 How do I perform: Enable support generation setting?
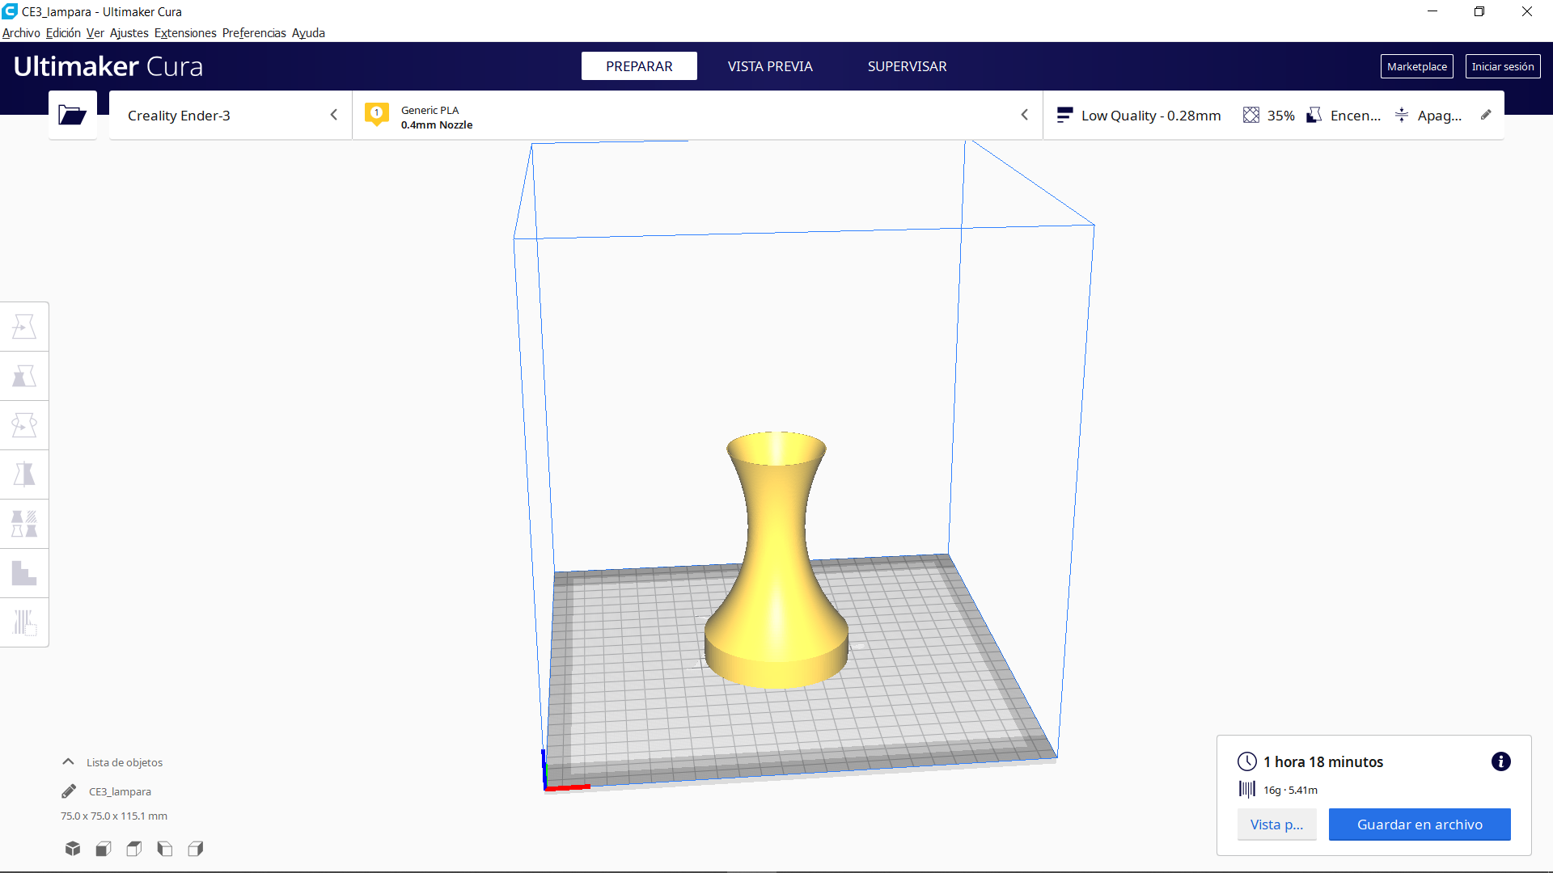tap(1343, 115)
